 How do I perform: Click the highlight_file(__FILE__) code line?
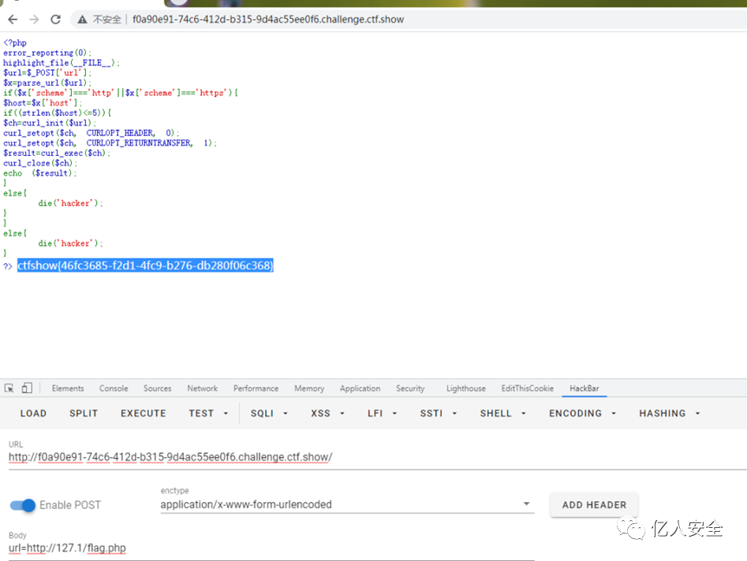62,63
